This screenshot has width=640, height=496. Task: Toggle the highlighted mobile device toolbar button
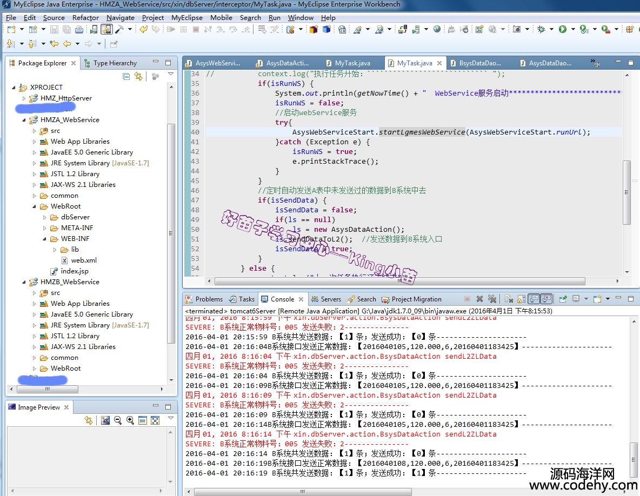(x=106, y=29)
